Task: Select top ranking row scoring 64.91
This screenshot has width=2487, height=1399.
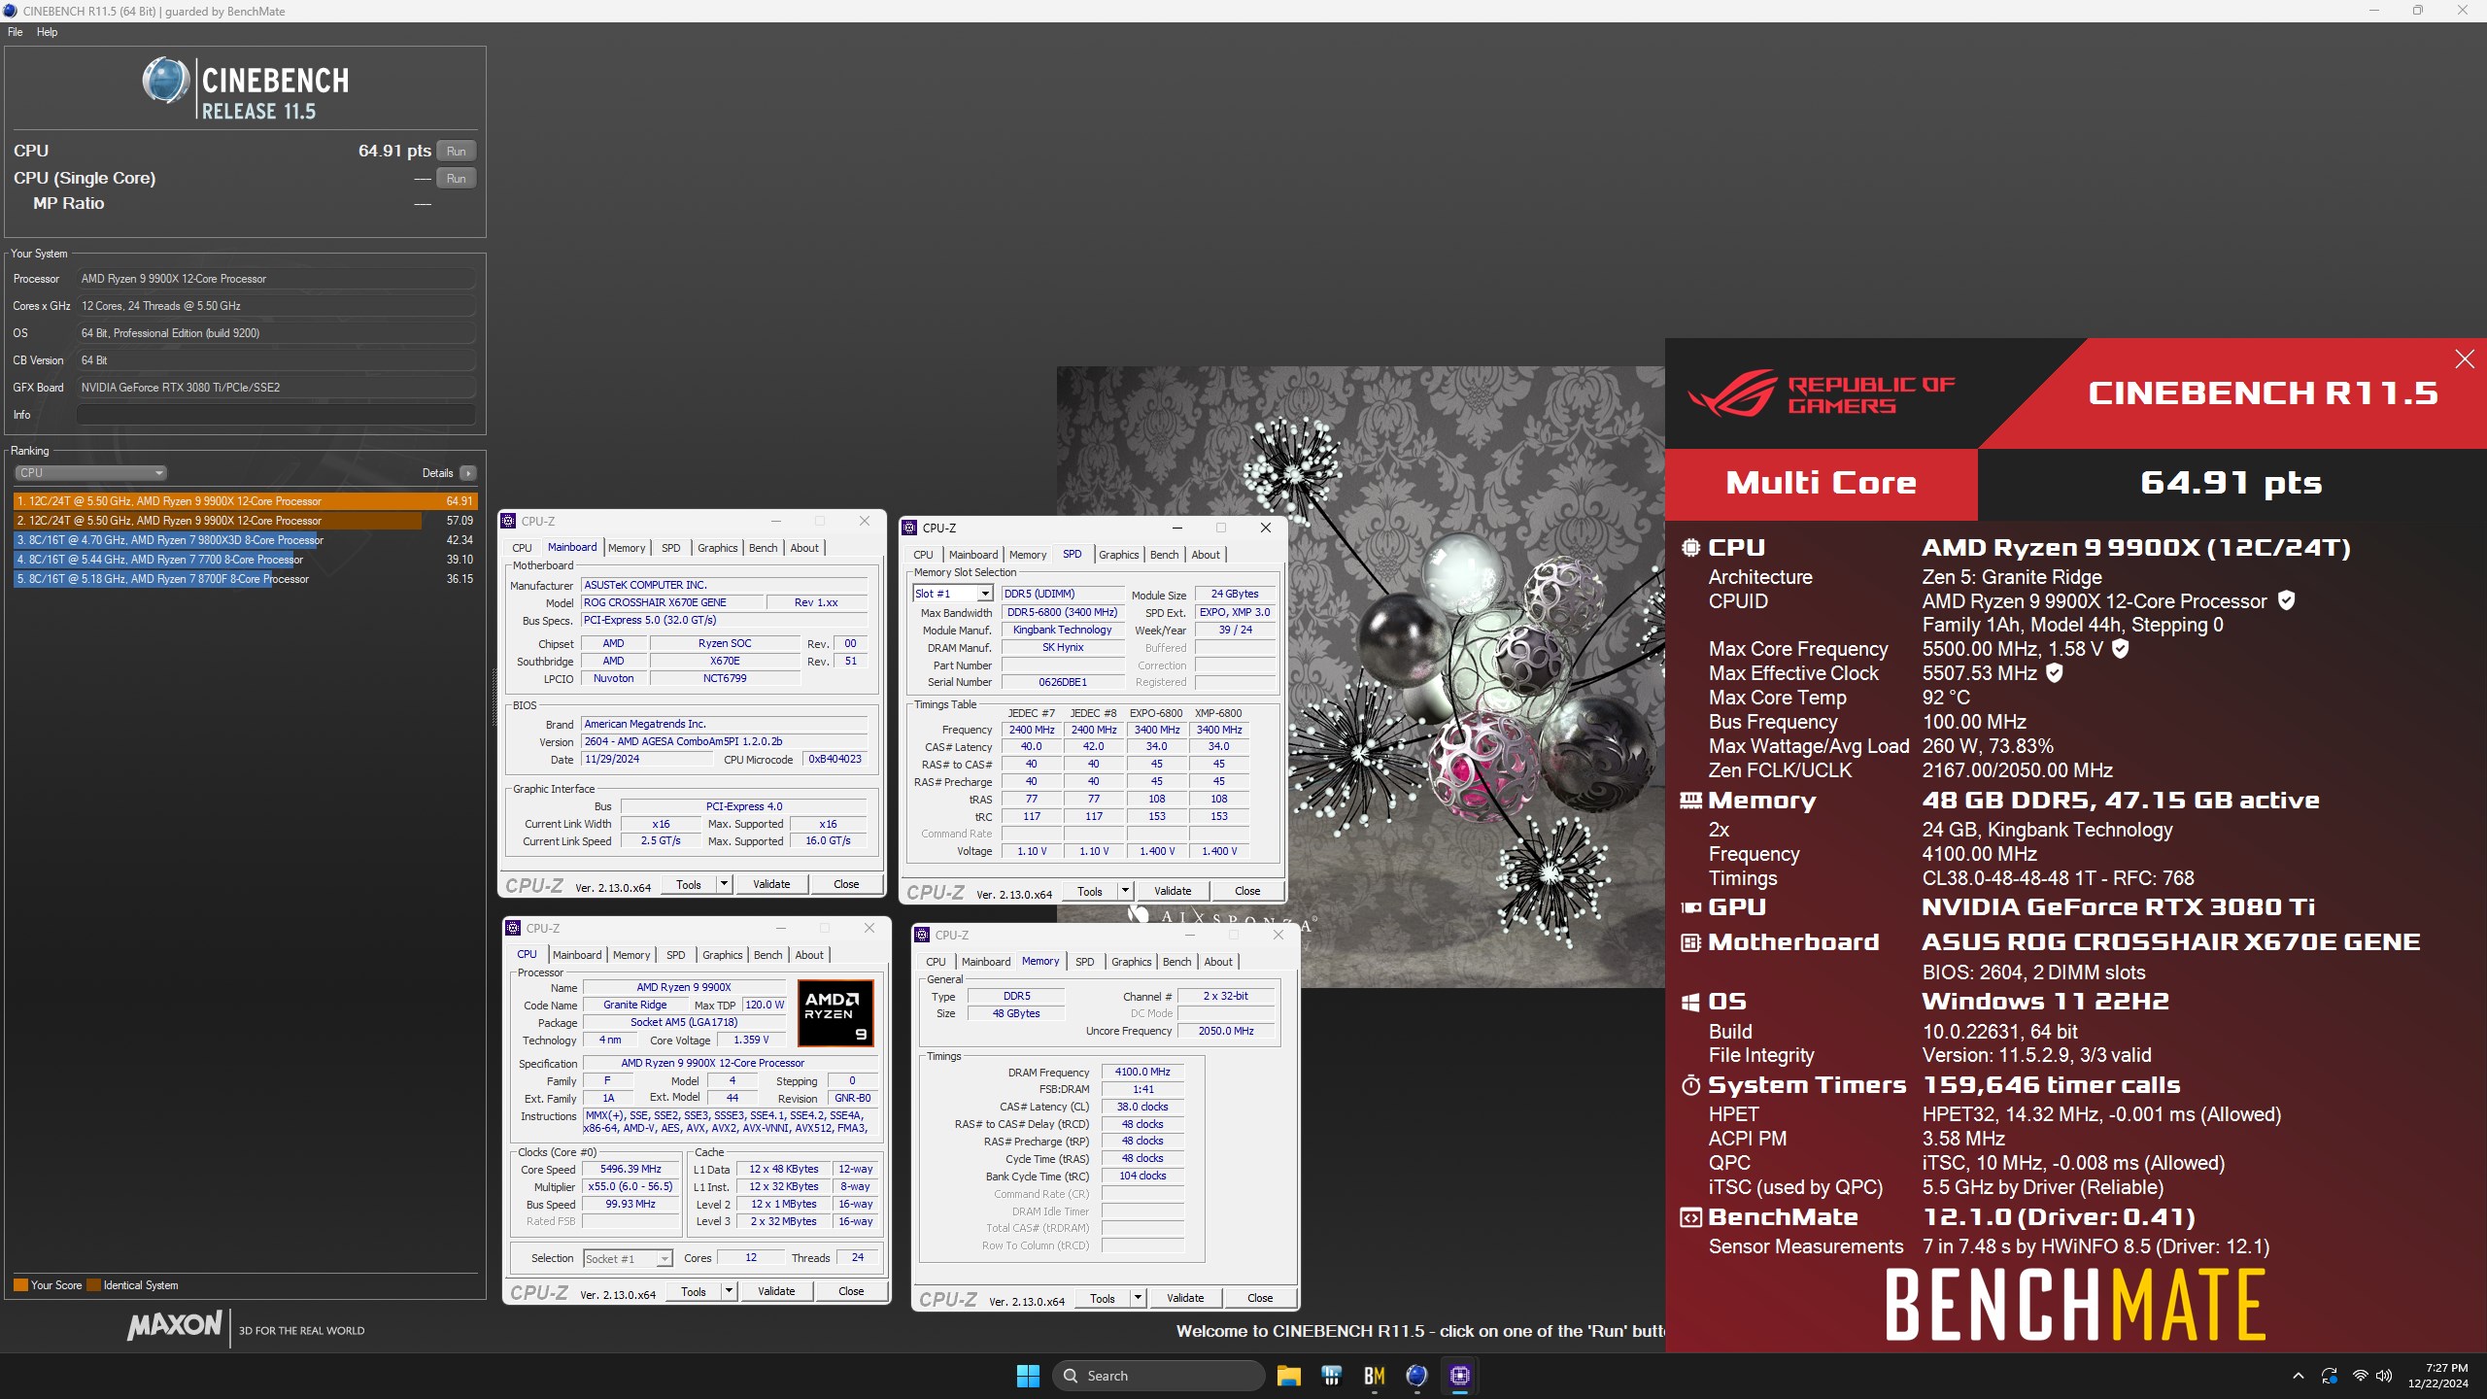Action: pyautogui.click(x=245, y=501)
